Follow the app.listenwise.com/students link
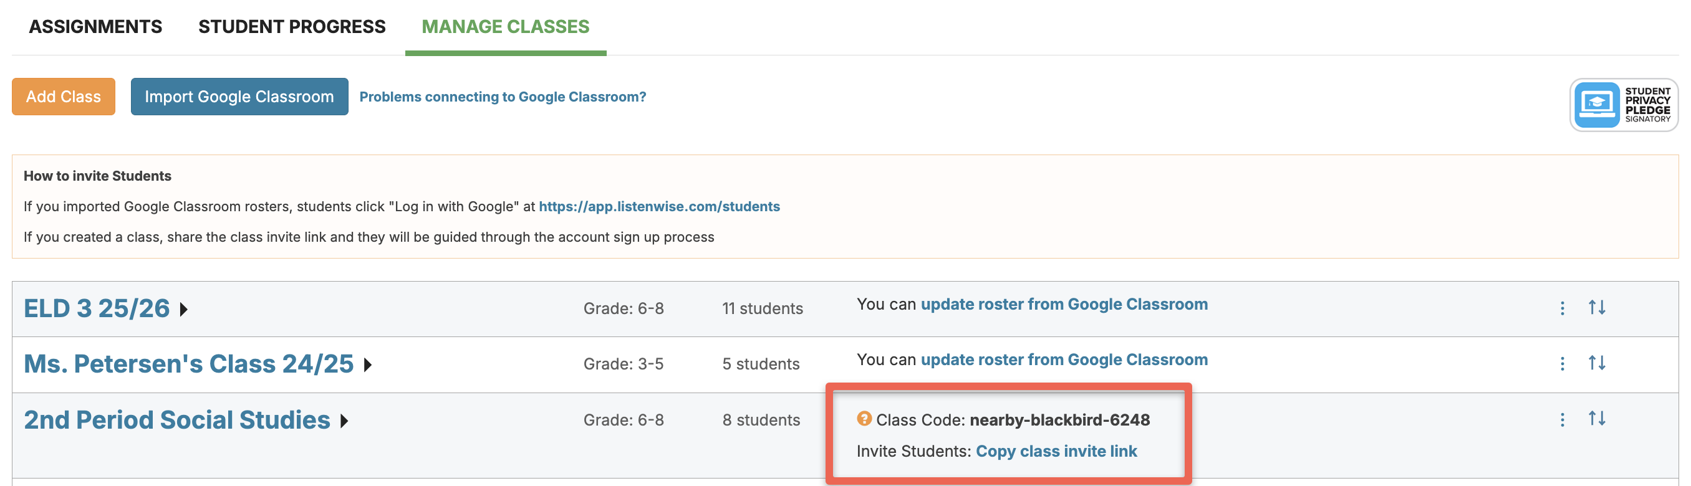Viewport: 1691px width, 486px height. [659, 207]
